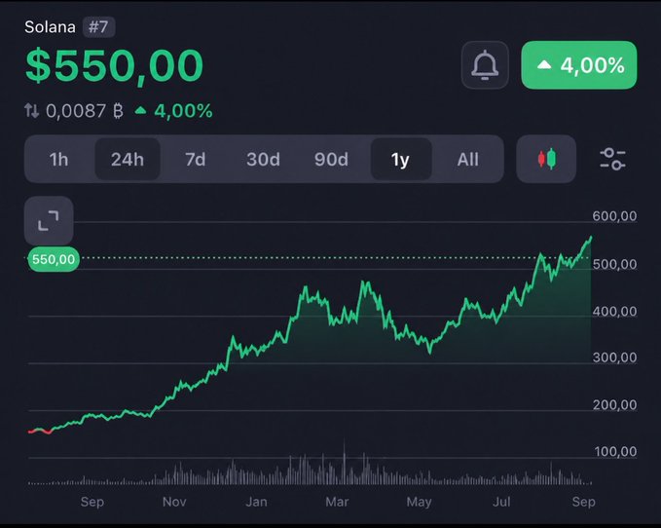Select the 1y time range
661x528 pixels.
click(x=400, y=160)
